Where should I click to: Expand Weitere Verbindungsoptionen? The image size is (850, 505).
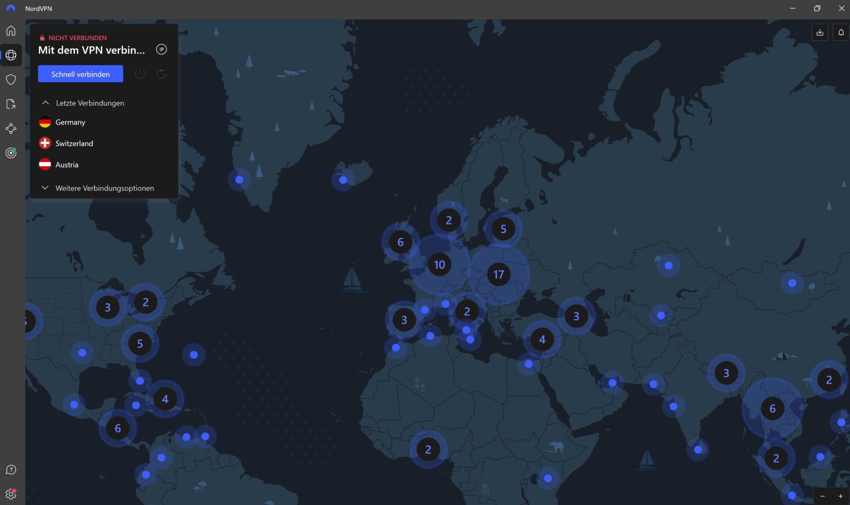point(97,188)
